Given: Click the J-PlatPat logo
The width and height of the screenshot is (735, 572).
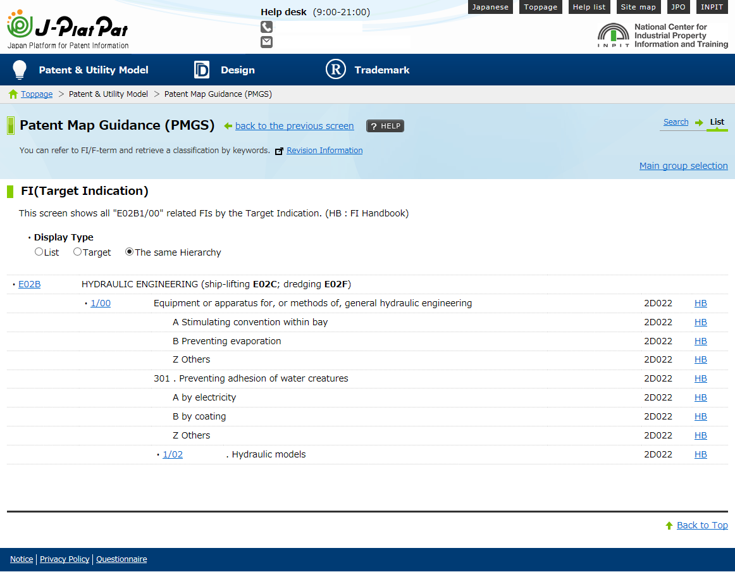Looking at the screenshot, I should click(x=68, y=28).
